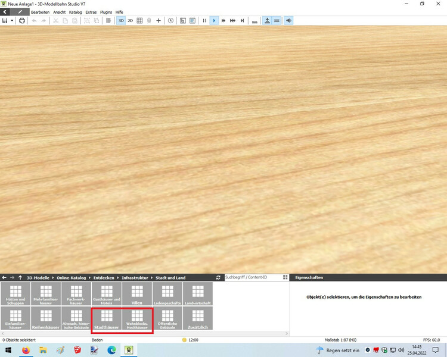Expand arrow after Online-Katalog breadcrumb
447x357 pixels.
tap(89, 278)
